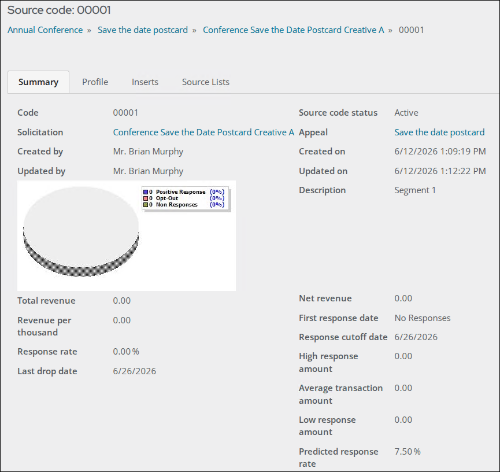This screenshot has height=472, width=500.
Task: Click the Total revenue value 0.00
Action: coord(122,301)
